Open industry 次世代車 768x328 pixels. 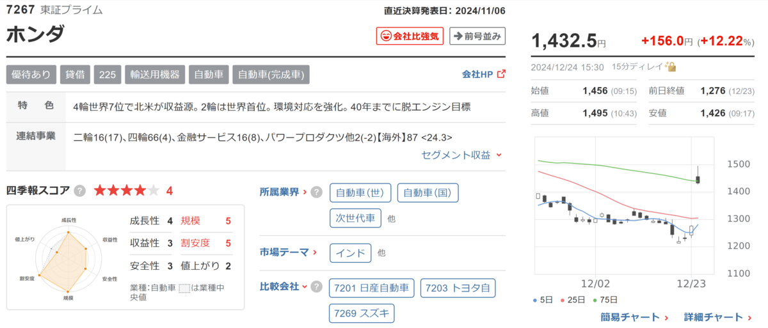[x=355, y=218]
